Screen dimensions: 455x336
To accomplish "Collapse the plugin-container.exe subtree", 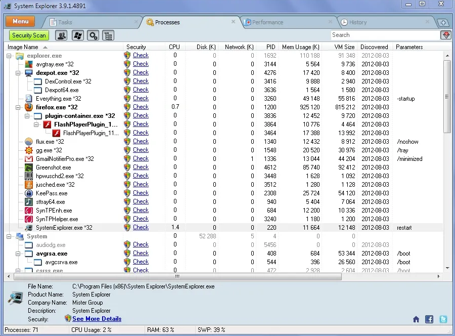I will click(x=27, y=116).
